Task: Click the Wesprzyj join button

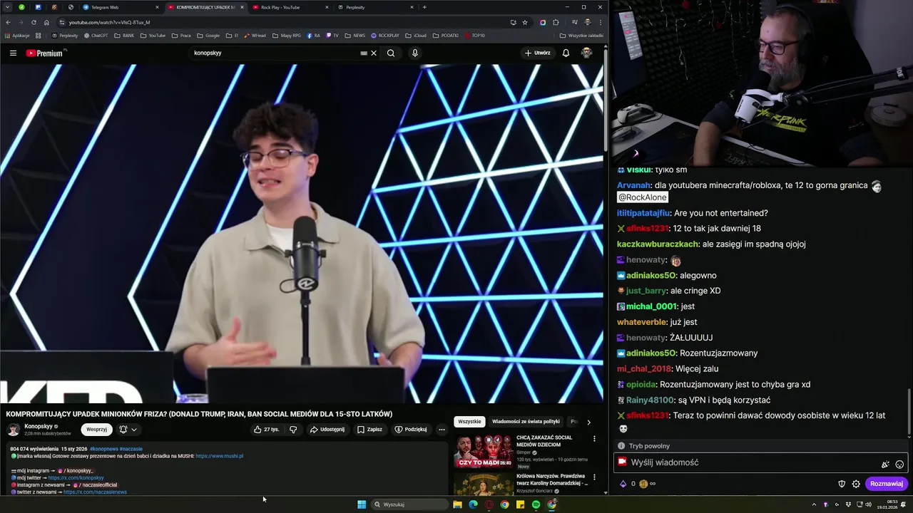Action: (96, 430)
